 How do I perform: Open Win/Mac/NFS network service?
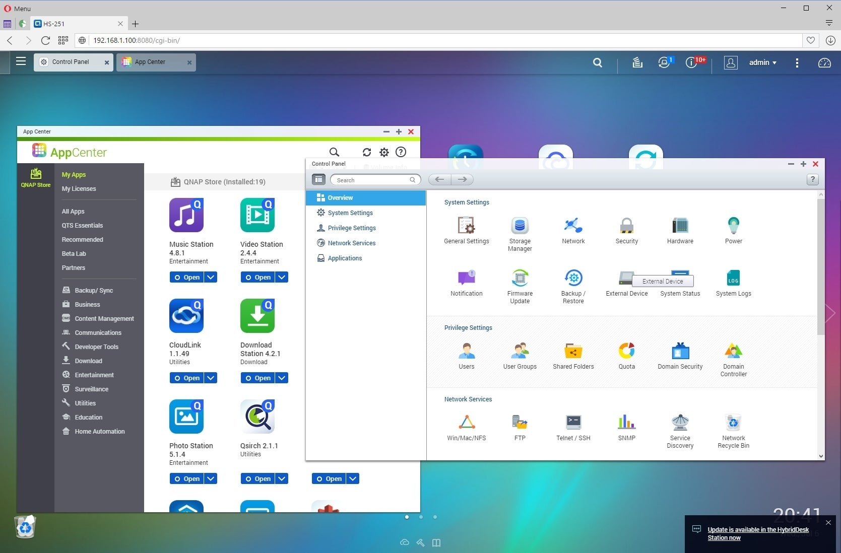tap(466, 423)
